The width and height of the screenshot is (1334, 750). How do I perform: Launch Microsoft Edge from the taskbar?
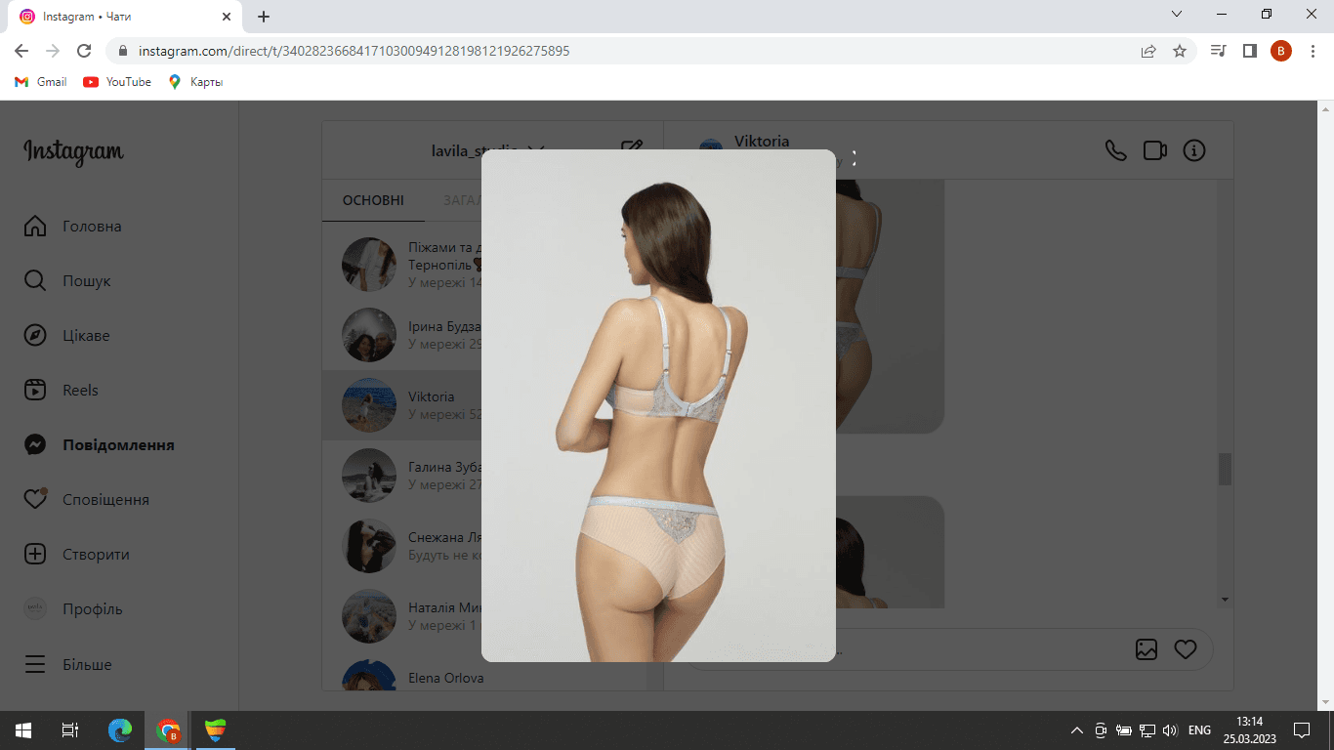point(120,730)
